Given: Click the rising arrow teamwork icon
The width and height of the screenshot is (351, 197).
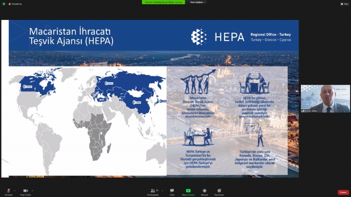Looking at the screenshot, I should (198, 81).
